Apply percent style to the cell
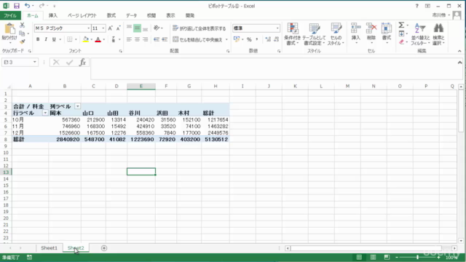466x262 pixels. pyautogui.click(x=249, y=39)
